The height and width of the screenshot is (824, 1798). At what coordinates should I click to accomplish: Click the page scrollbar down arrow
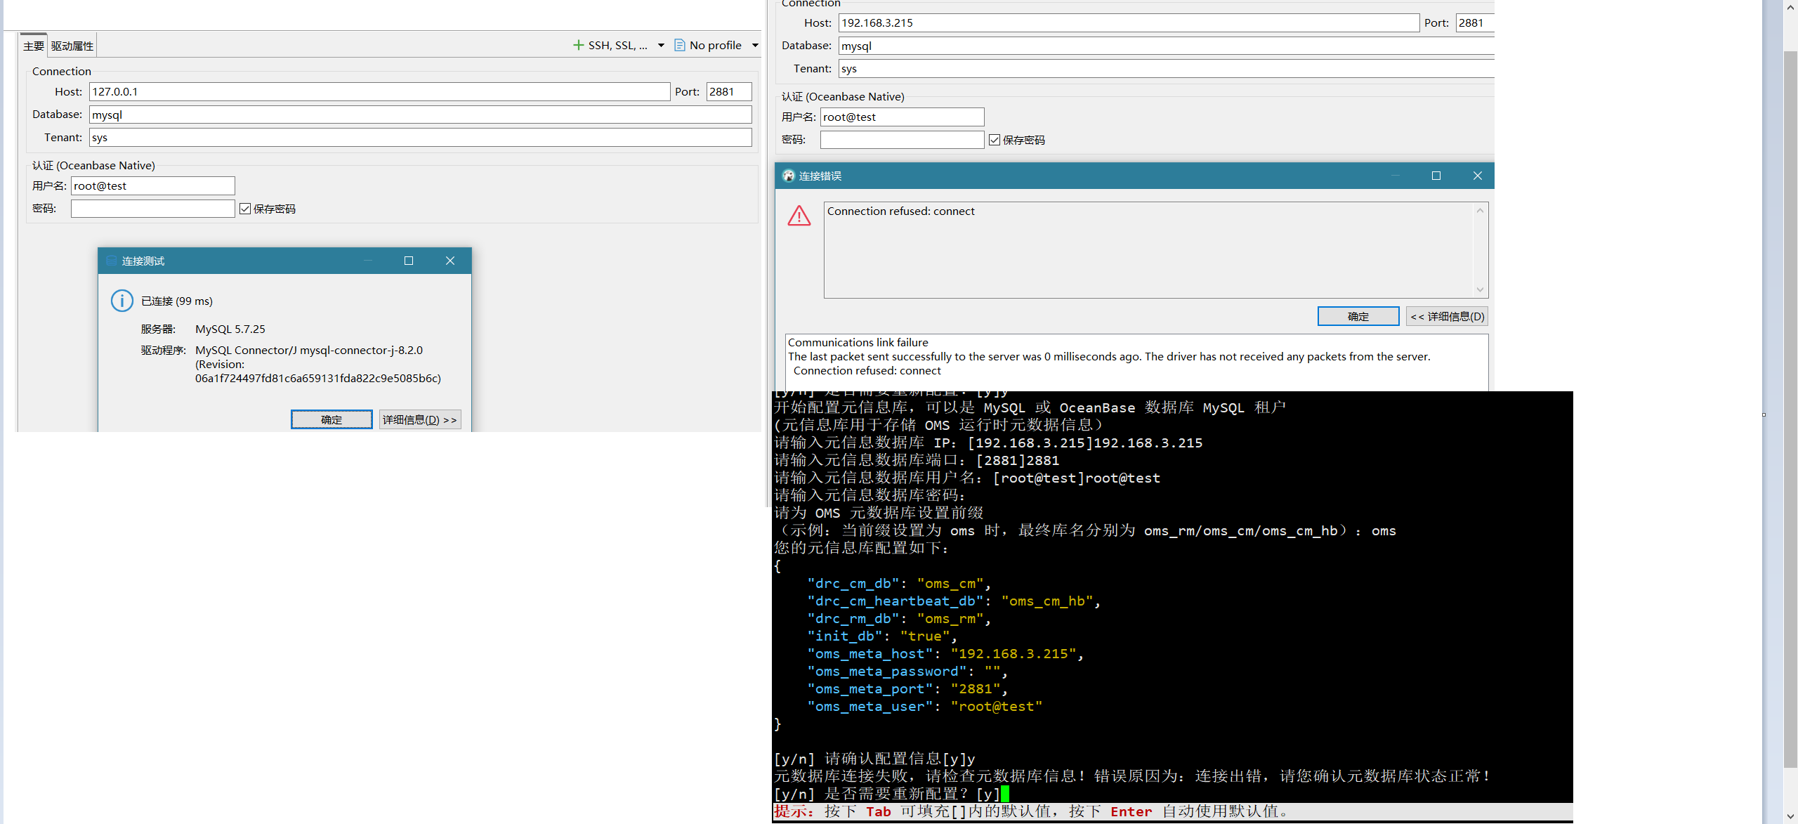tap(1790, 816)
